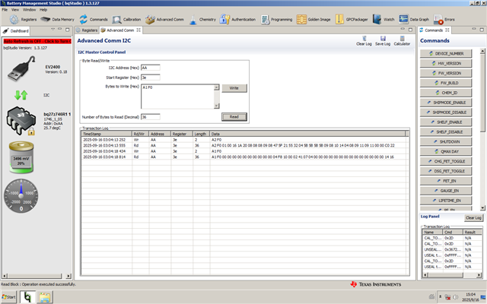Click the I2C Address hex field
Screen dimensions: 487x304
151,68
